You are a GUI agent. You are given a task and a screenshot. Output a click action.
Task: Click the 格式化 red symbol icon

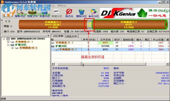[x=69, y=12]
